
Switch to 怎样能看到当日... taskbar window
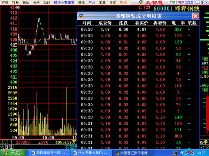pos(49,153)
